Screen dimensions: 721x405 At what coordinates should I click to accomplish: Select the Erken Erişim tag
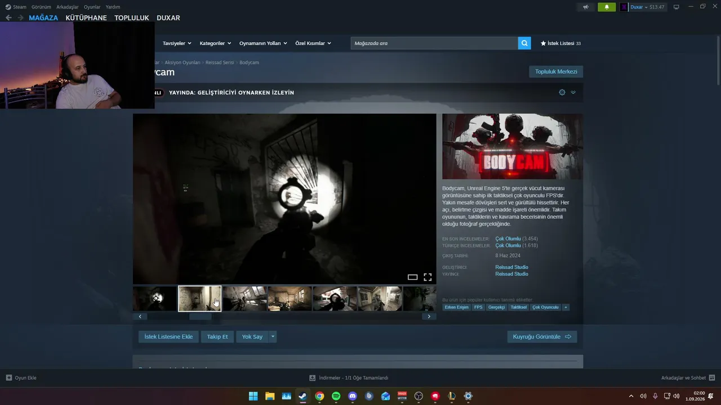[x=456, y=307]
